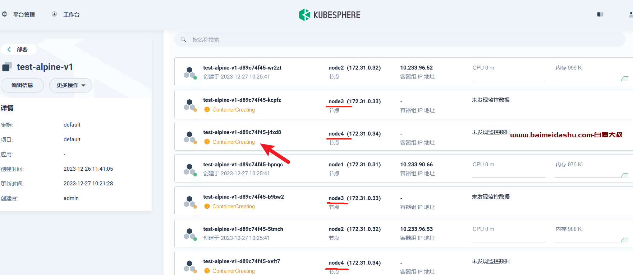Click memory chart showing 内存 996 Ki
The width and height of the screenshot is (633, 275).
click(x=591, y=73)
